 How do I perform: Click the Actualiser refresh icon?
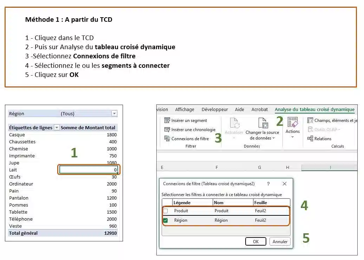[234, 123]
